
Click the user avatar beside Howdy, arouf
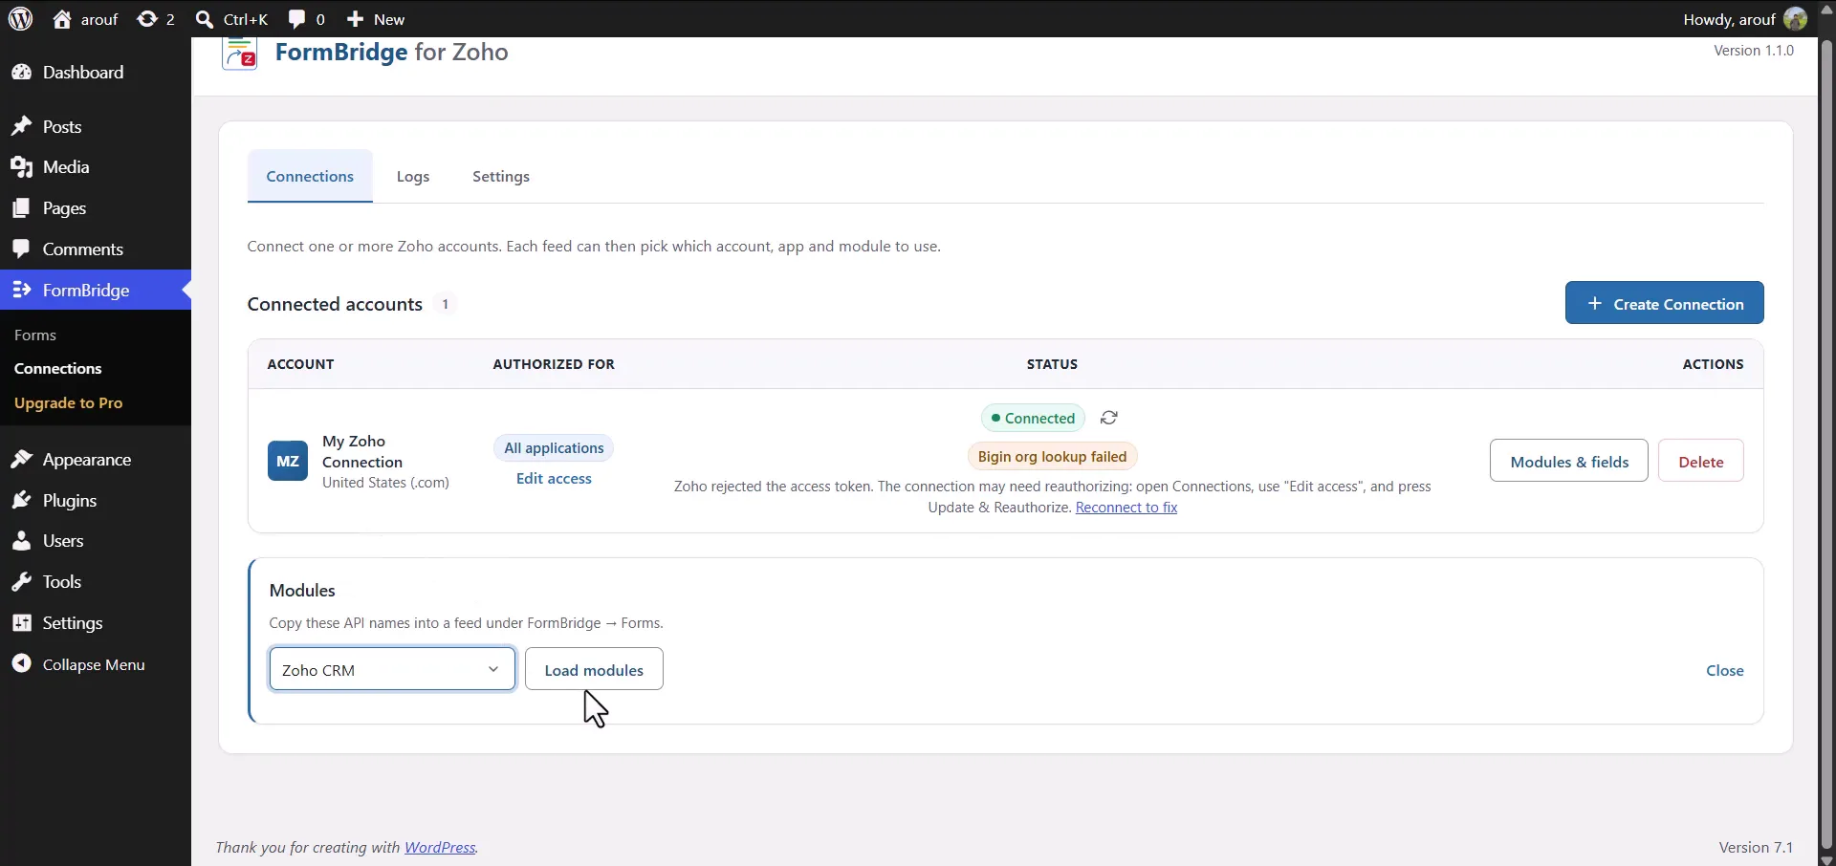[1795, 19]
